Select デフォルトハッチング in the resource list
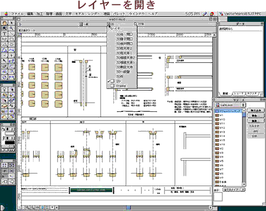Image resolution: width=266 pixels, height=211 pixels. 228,111
